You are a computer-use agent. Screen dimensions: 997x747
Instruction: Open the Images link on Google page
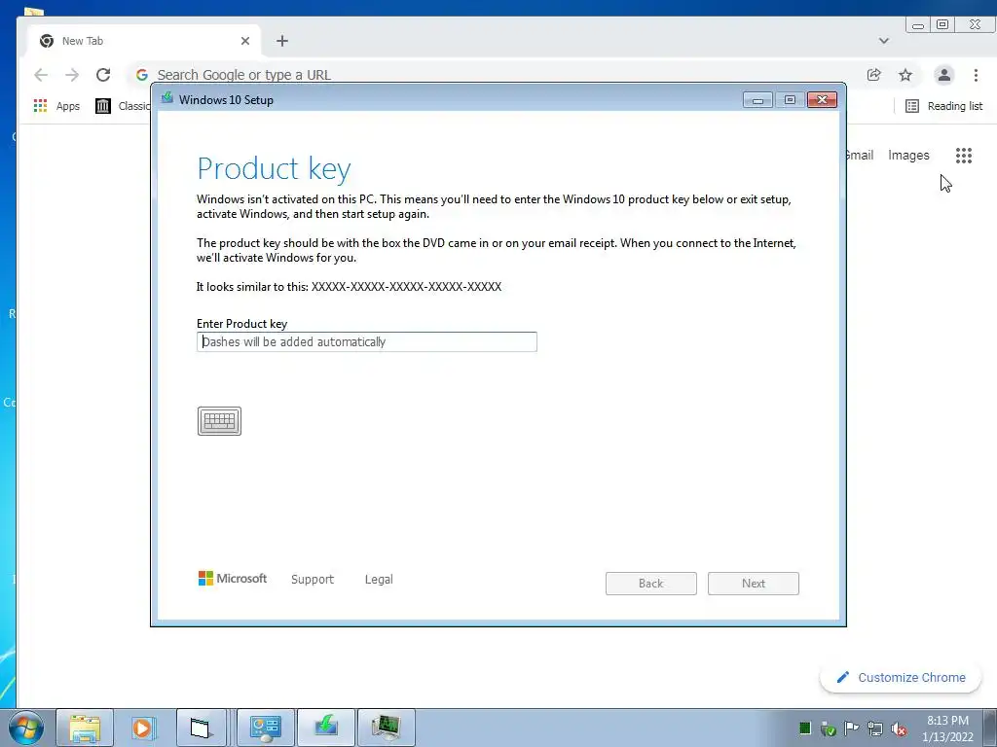(908, 155)
